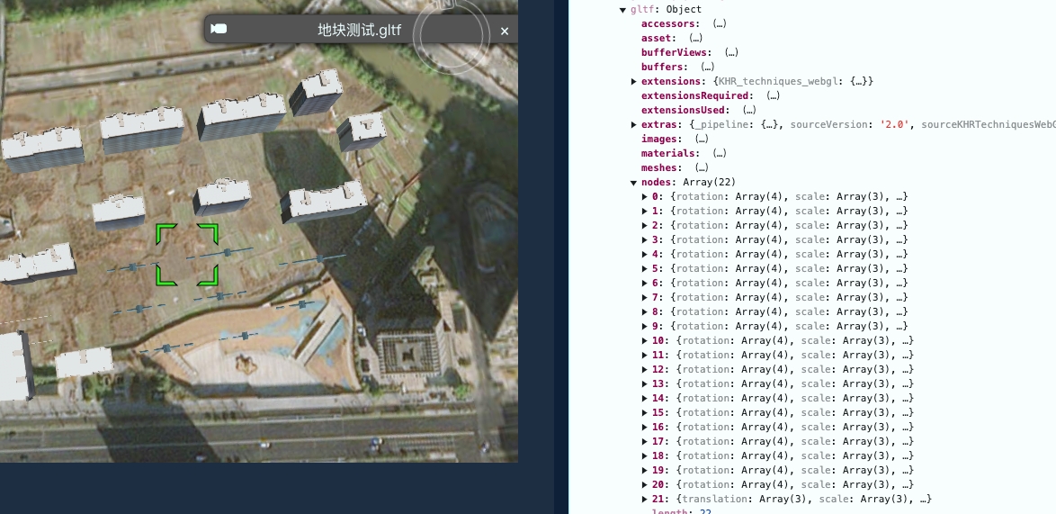1056x514 pixels.
Task: Click the camera icon in the info box
Action: coord(219,30)
